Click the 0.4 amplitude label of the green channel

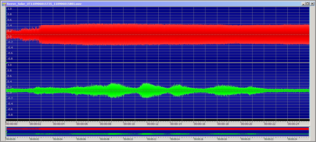(x=10, y=82)
